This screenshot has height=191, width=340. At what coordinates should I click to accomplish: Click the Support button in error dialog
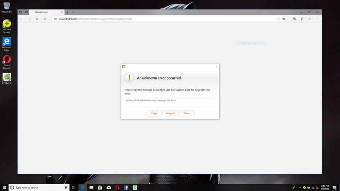pyautogui.click(x=170, y=113)
